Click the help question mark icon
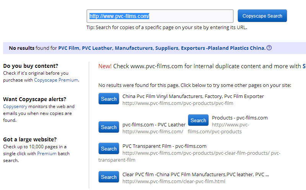306x190 pixels. [269, 48]
